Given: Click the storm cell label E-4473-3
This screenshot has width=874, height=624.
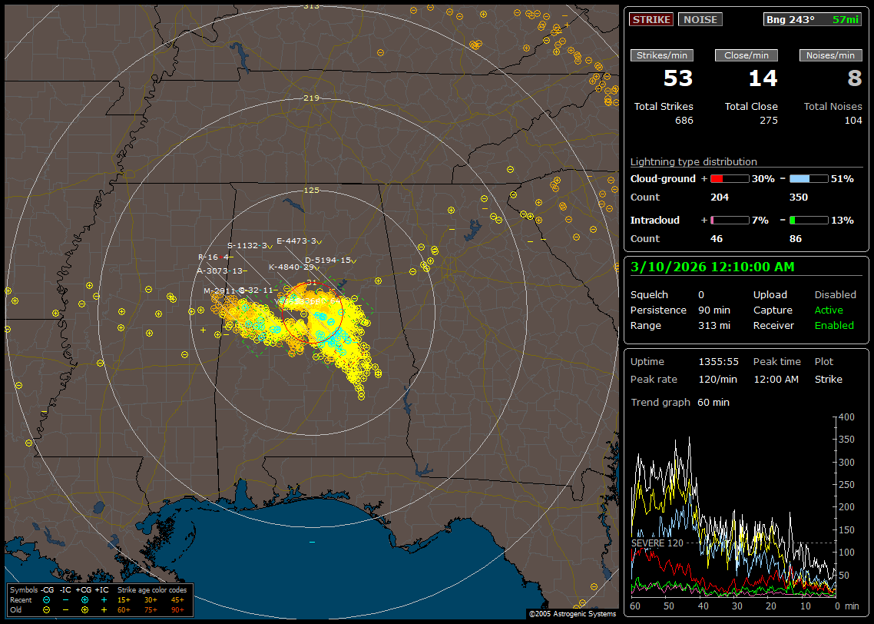Looking at the screenshot, I should (296, 241).
